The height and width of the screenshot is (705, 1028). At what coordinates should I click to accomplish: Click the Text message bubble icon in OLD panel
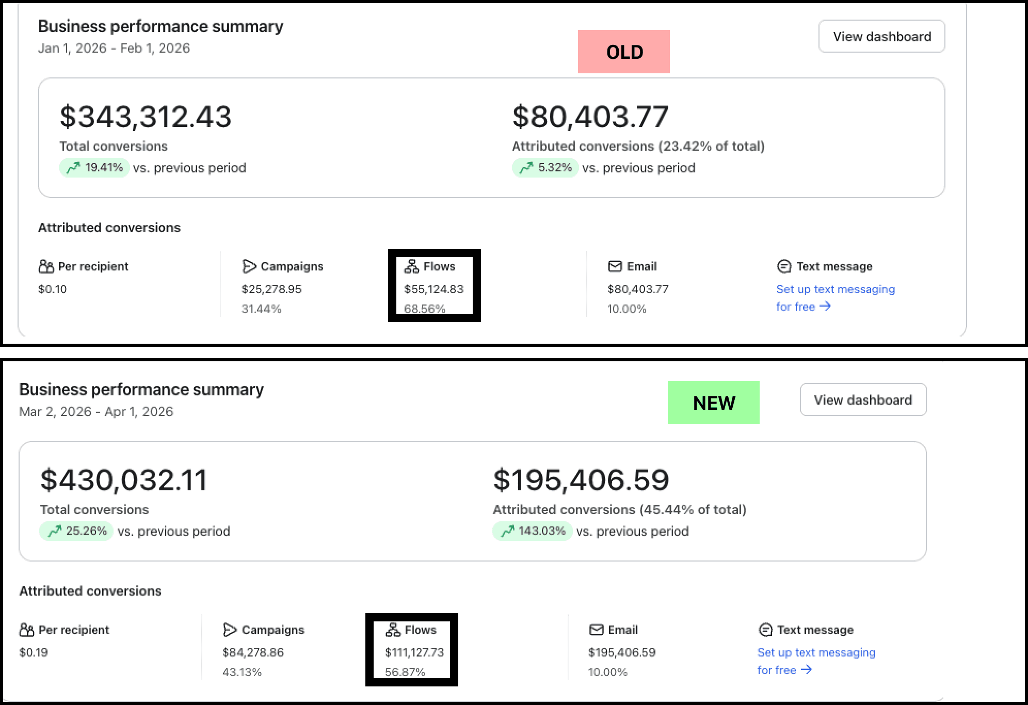(x=784, y=266)
